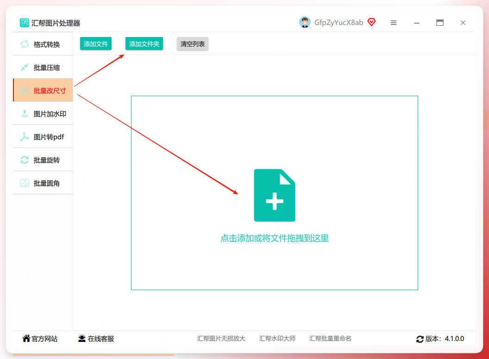Open the 图片转pdf tab

[43, 137]
